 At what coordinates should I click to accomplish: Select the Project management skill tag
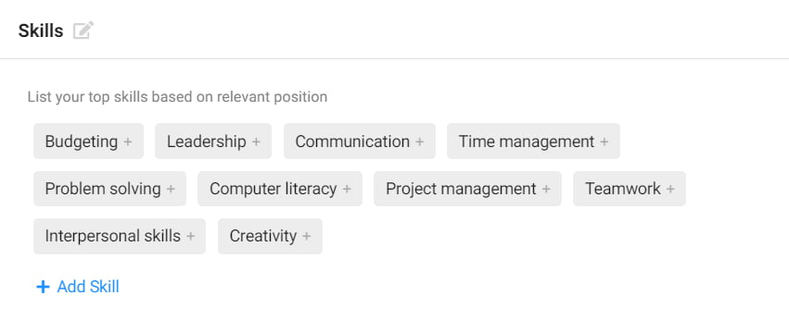pyautogui.click(x=467, y=189)
